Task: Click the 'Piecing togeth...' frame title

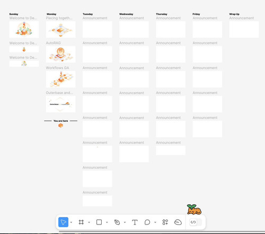Action: click(x=59, y=18)
